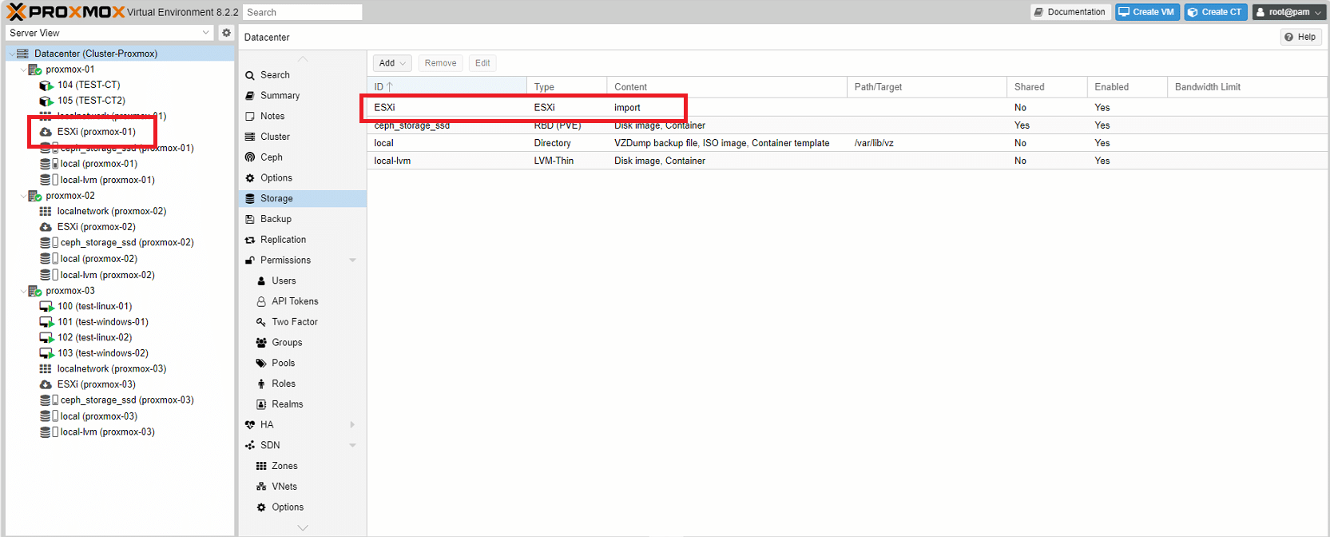Collapse the SDN submenu arrow
The height and width of the screenshot is (537, 1330).
pos(352,446)
